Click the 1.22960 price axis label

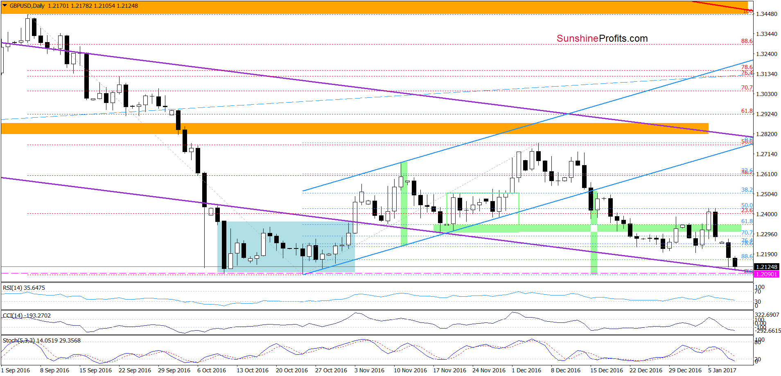pyautogui.click(x=766, y=234)
